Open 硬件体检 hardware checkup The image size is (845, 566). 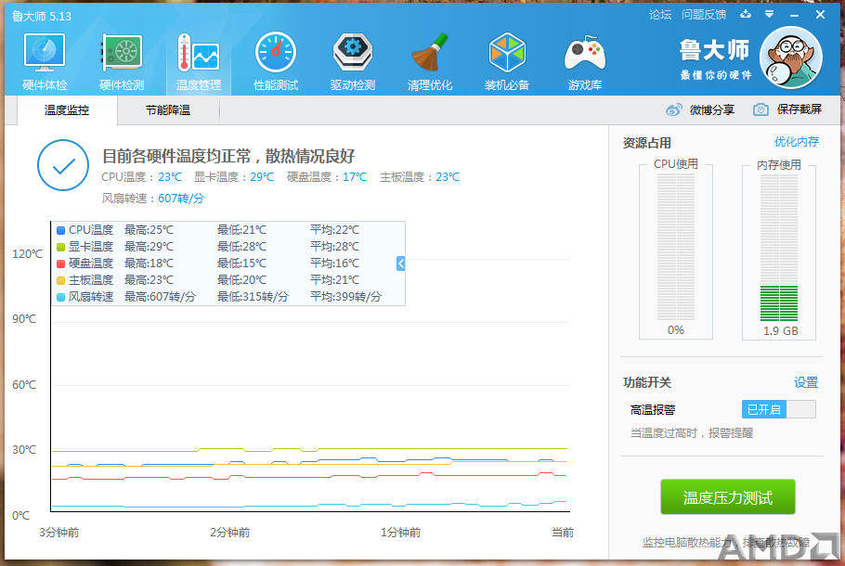[45, 62]
